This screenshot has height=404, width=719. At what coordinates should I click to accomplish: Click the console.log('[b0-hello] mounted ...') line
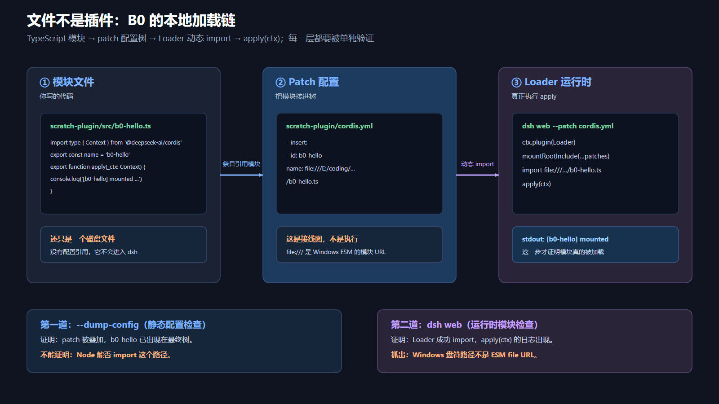[x=96, y=179]
